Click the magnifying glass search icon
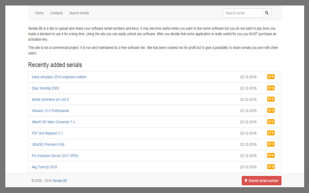The image size is (309, 193). pyautogui.click(x=267, y=13)
